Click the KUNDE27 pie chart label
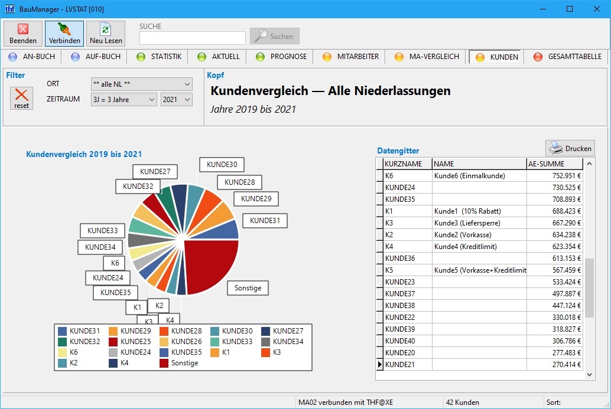The width and height of the screenshot is (611, 409). (x=155, y=172)
